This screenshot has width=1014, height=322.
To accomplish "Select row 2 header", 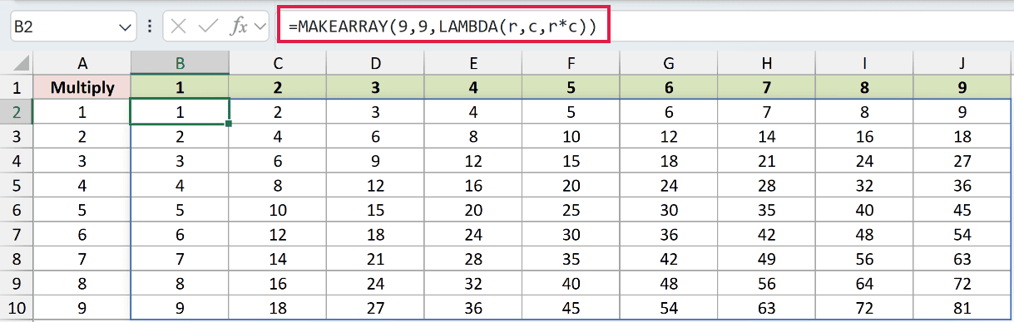I will pos(17,111).
